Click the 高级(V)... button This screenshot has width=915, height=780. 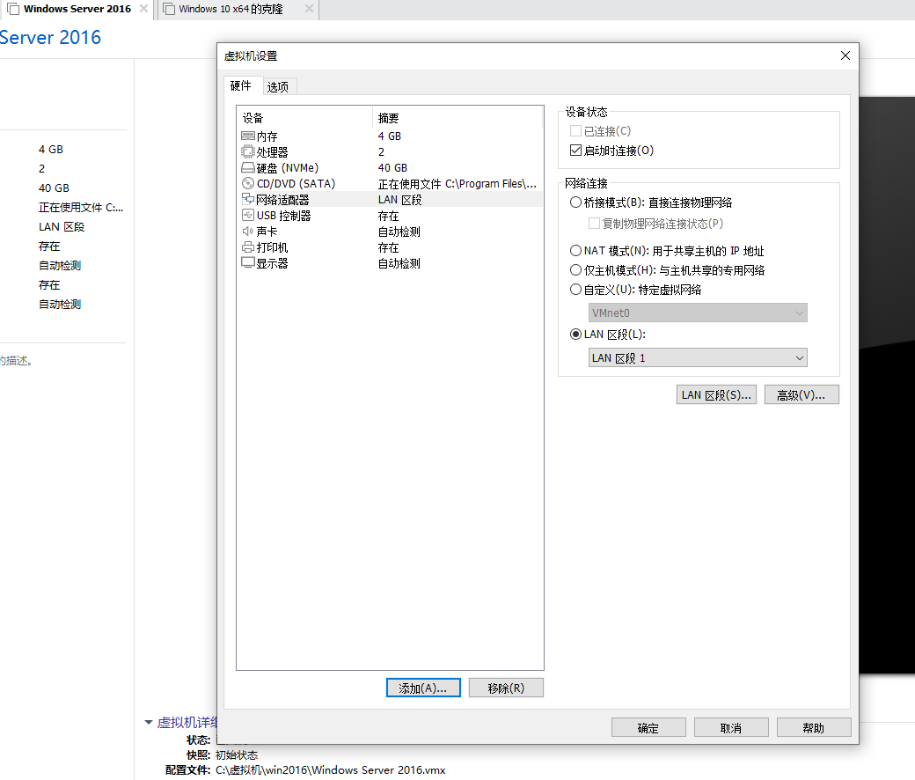click(x=802, y=394)
